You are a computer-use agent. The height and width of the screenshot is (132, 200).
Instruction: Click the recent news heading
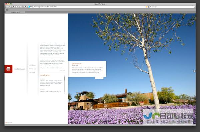pos(45,75)
